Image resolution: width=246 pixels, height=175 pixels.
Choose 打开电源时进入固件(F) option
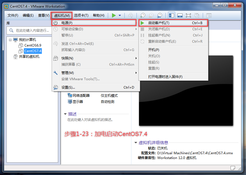click(x=174, y=77)
